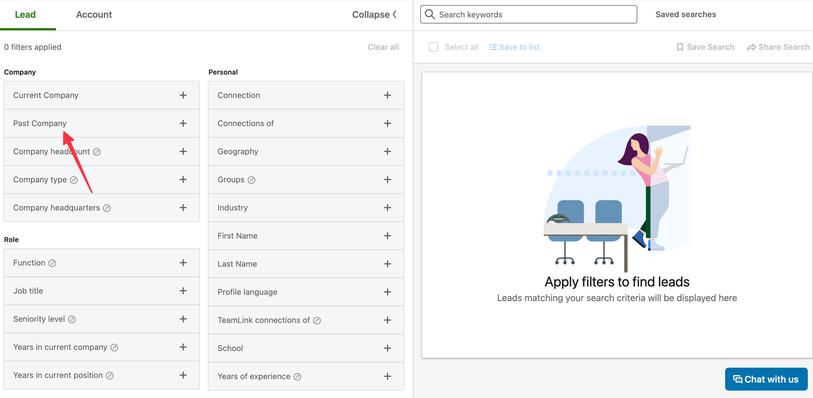Click the Role section heading

coord(11,240)
